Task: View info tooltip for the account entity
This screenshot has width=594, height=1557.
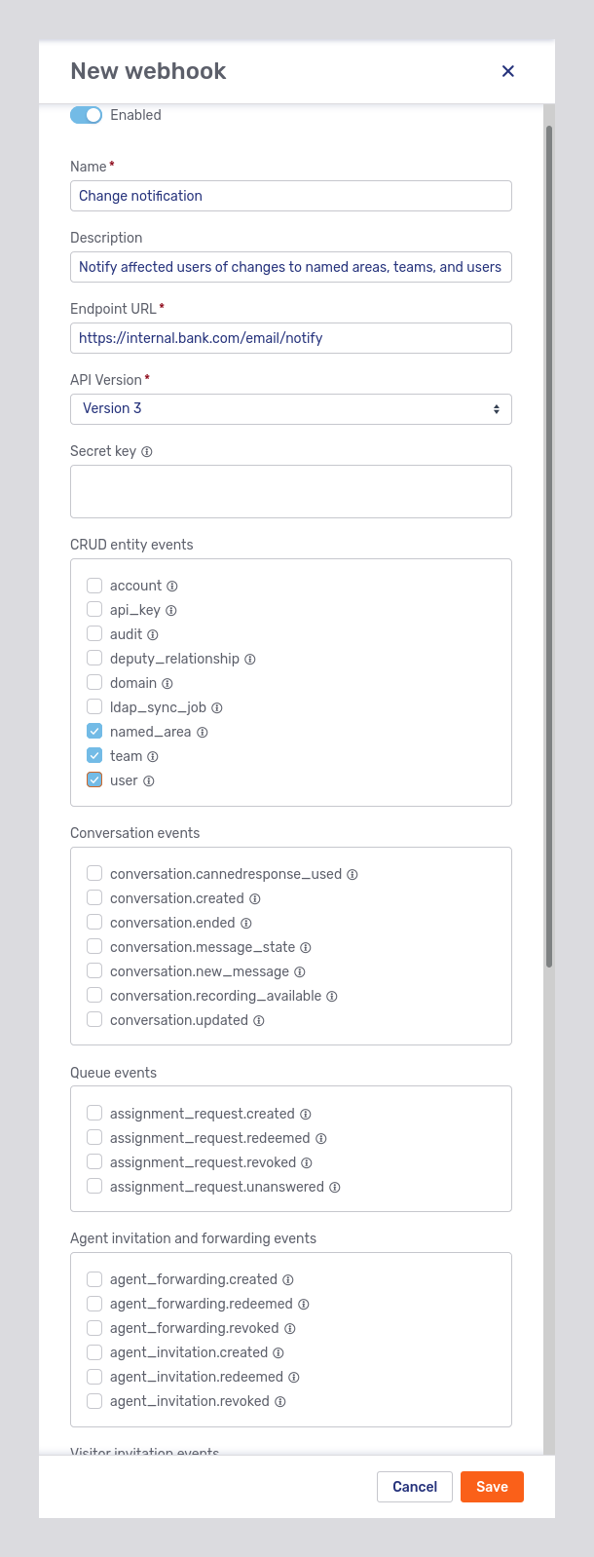Action: point(174,586)
